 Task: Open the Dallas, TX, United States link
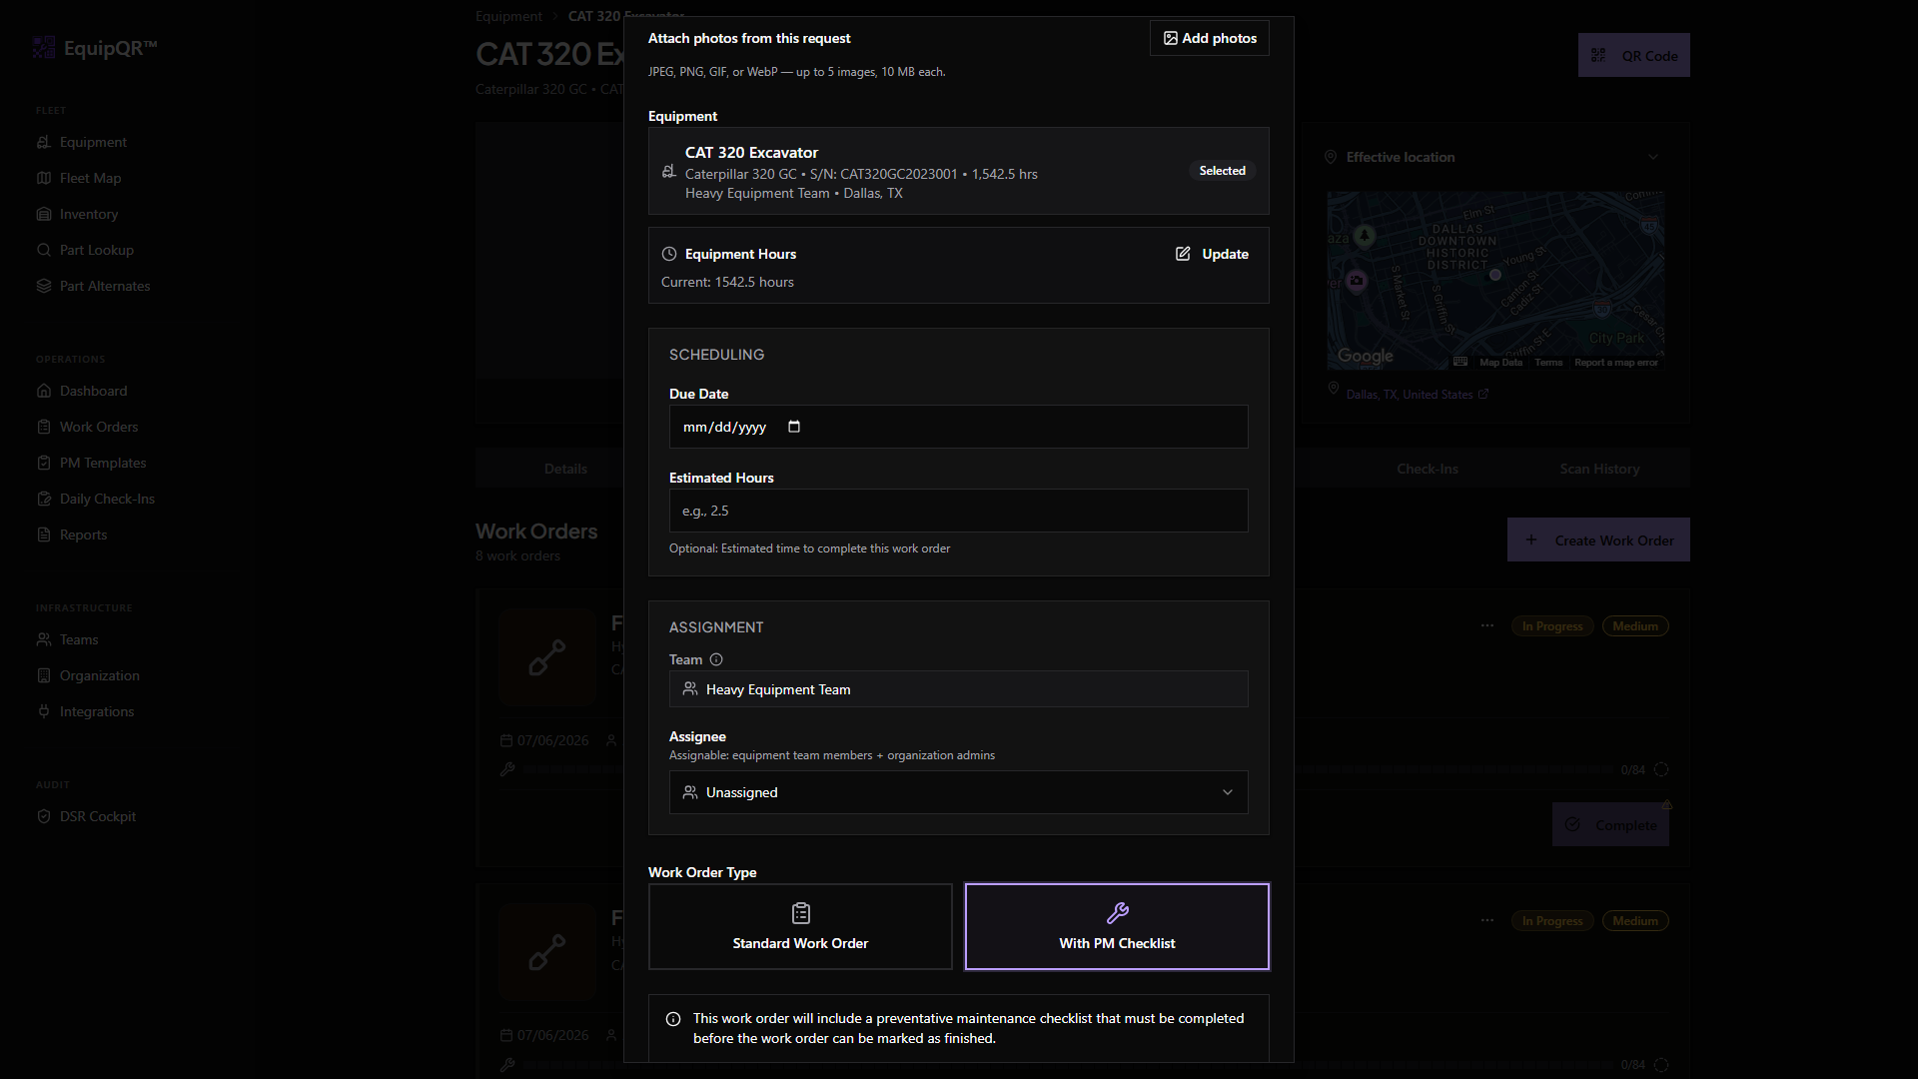(x=1417, y=395)
